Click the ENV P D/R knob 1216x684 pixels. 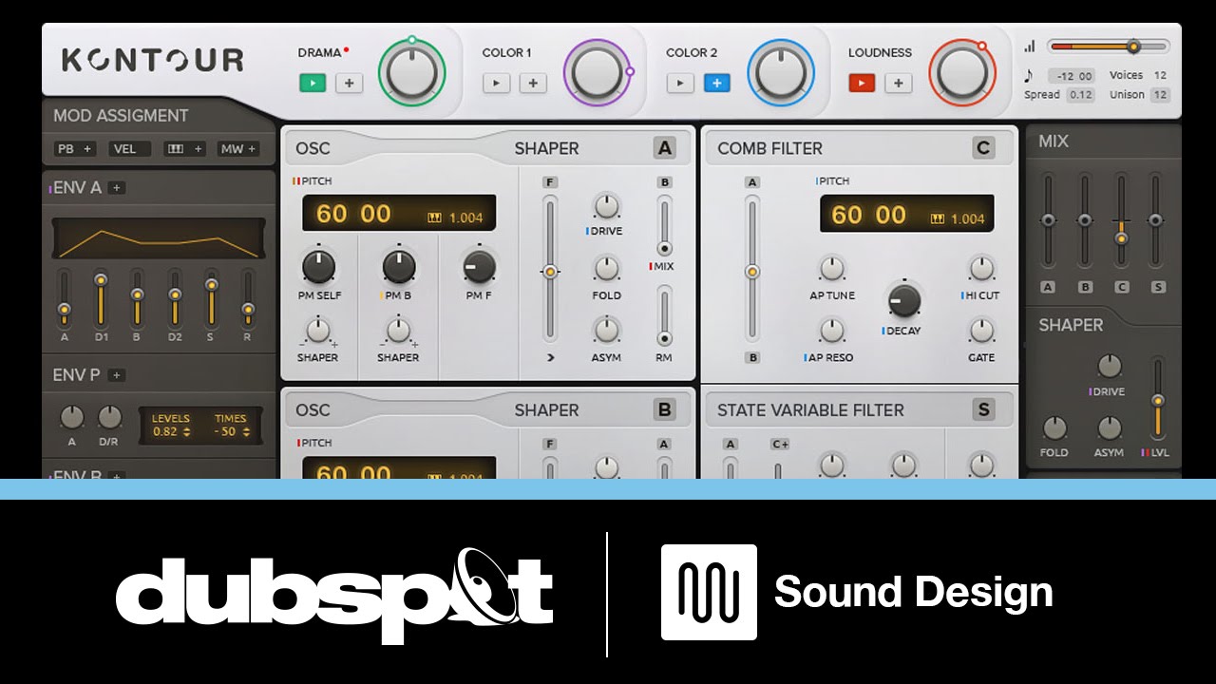pos(110,417)
